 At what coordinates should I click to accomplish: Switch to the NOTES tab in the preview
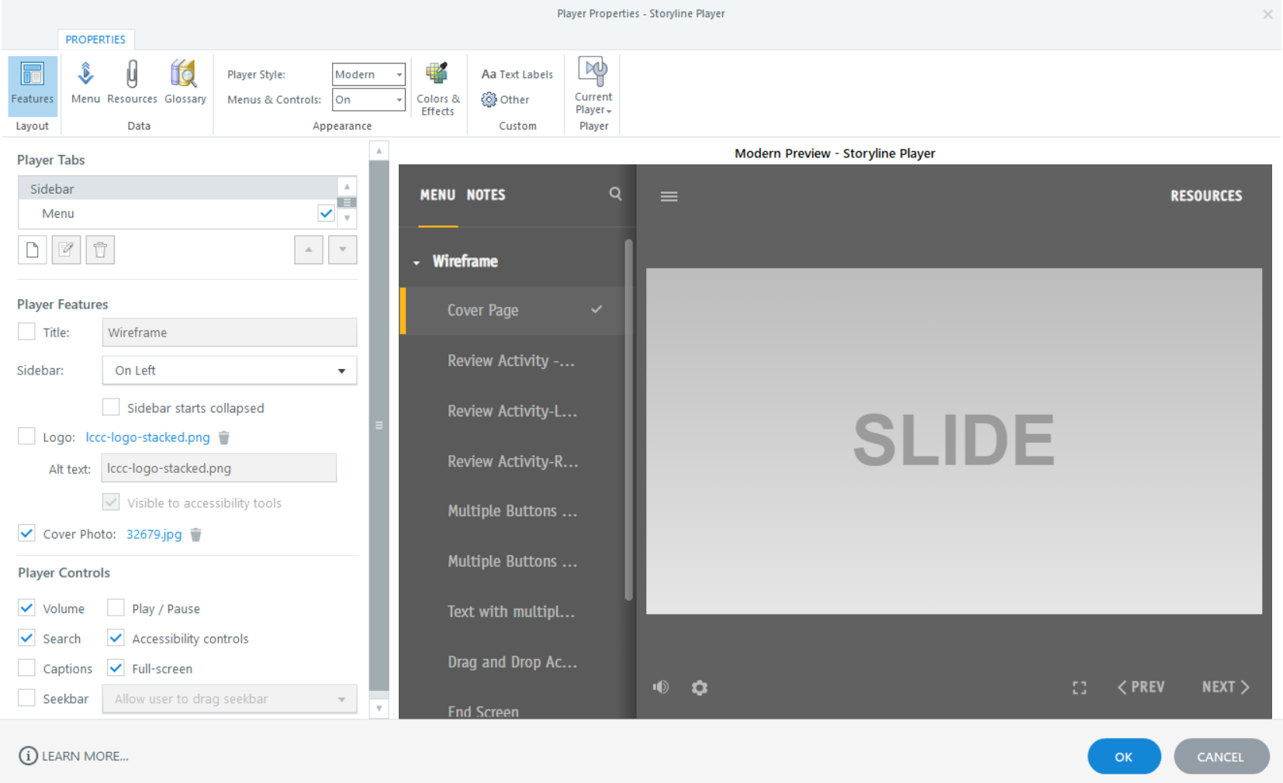click(x=486, y=195)
